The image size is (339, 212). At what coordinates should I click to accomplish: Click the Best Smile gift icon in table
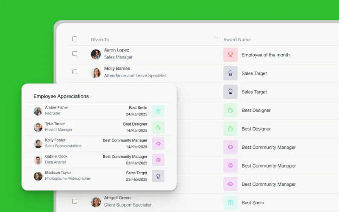231,203
